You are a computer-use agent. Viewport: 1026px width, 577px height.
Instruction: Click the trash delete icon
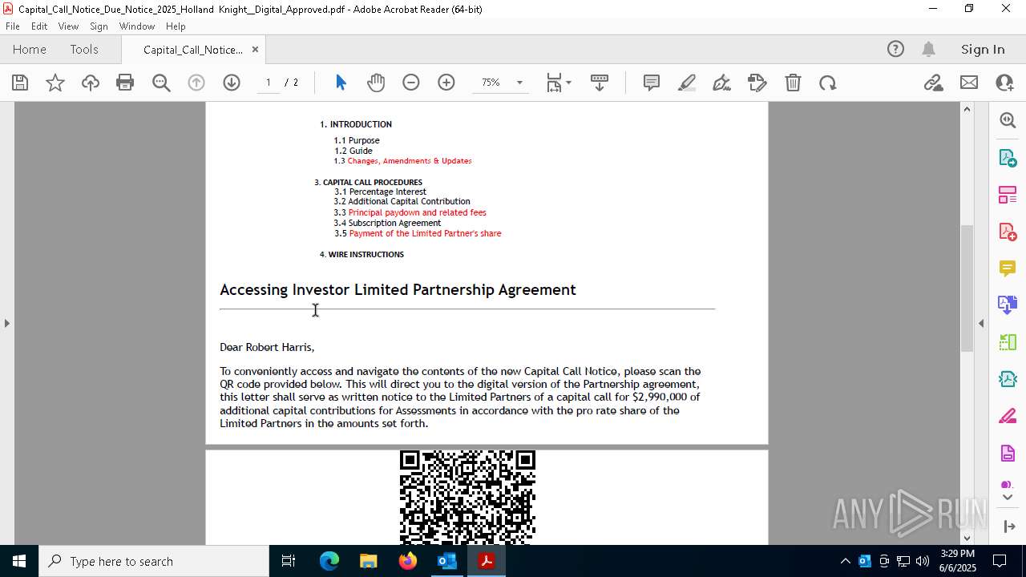click(x=793, y=83)
